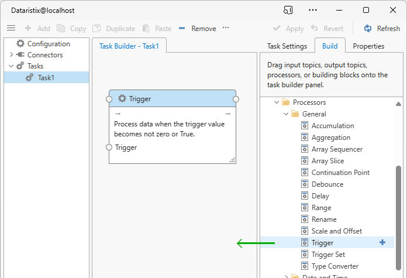Click the Trigger block's left header connector circle
Image resolution: width=407 pixels, height=278 pixels.
click(x=109, y=99)
